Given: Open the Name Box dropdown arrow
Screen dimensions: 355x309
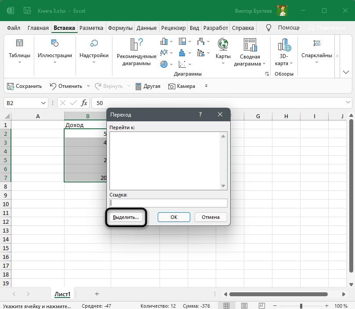Looking at the screenshot, I should pyautogui.click(x=43, y=103).
